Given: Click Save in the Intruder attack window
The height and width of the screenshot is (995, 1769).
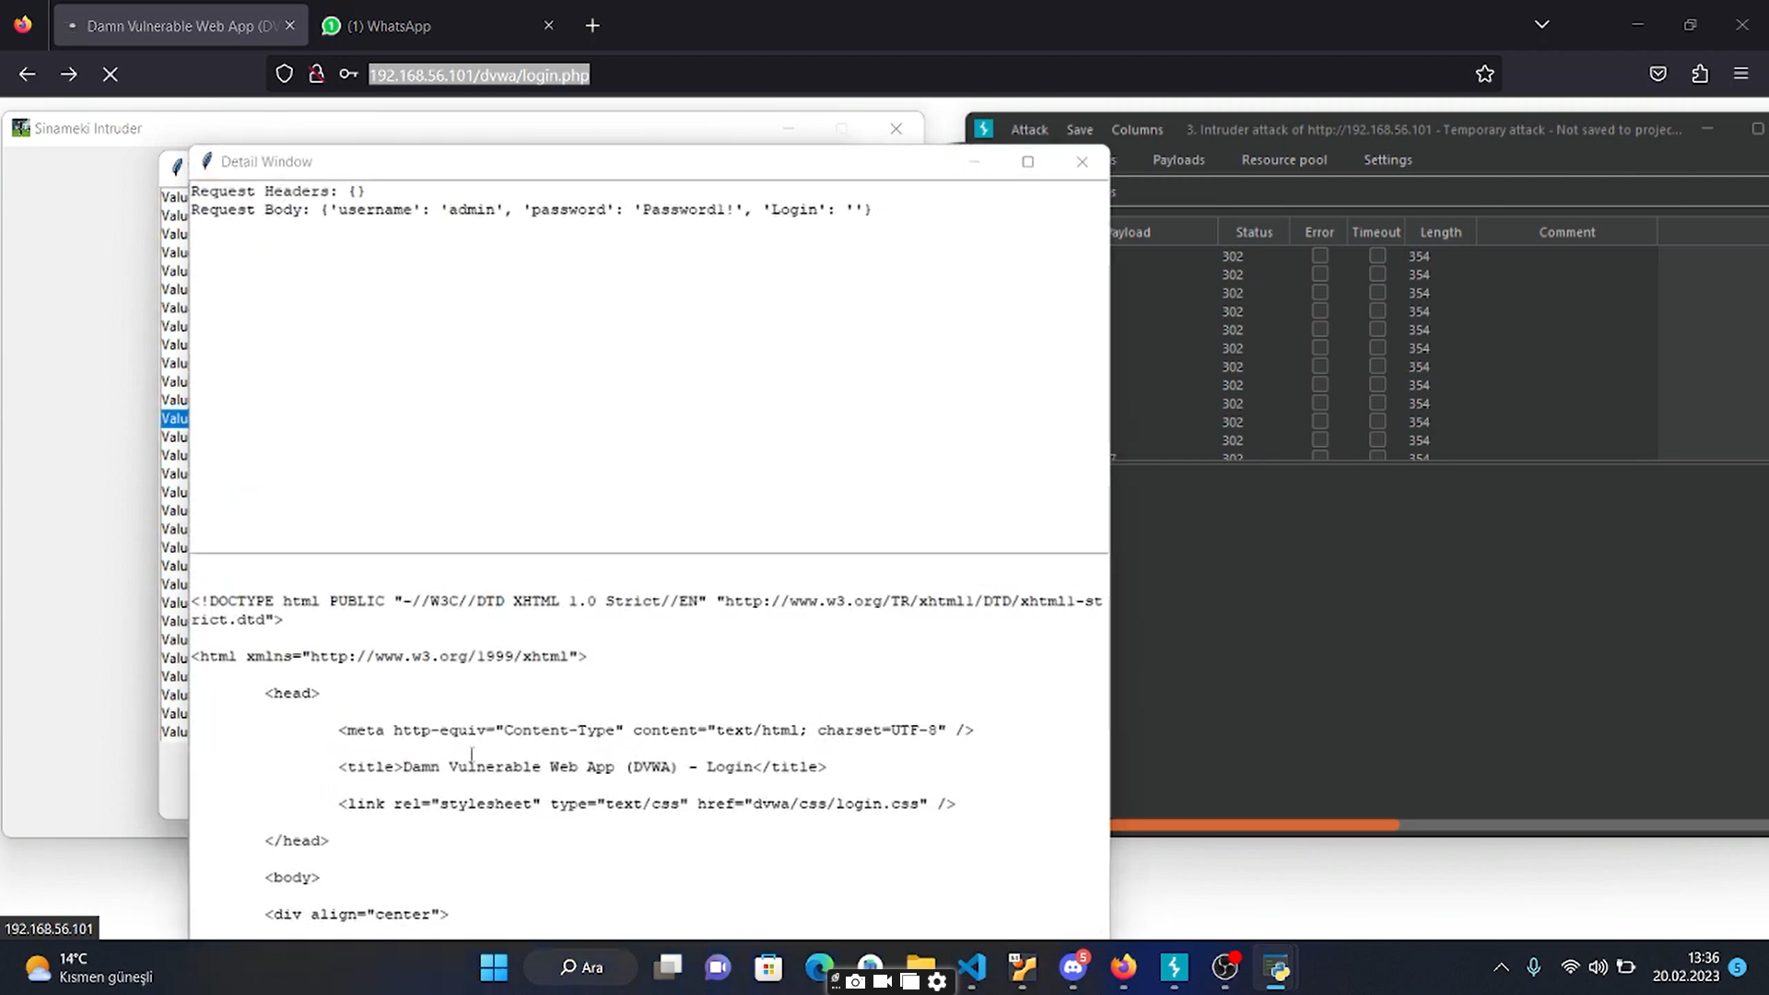Looking at the screenshot, I should pyautogui.click(x=1079, y=129).
